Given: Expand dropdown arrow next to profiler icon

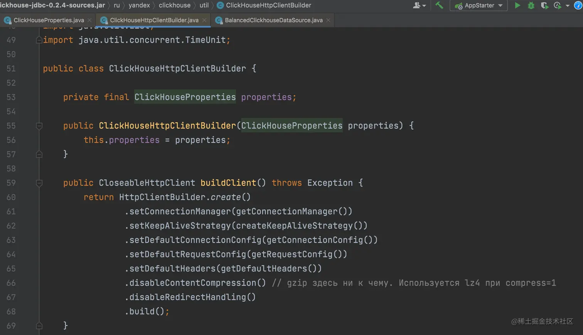Looking at the screenshot, I should (x=567, y=6).
